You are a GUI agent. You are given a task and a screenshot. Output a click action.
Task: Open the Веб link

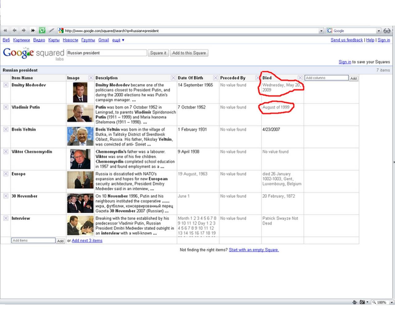(x=6, y=40)
